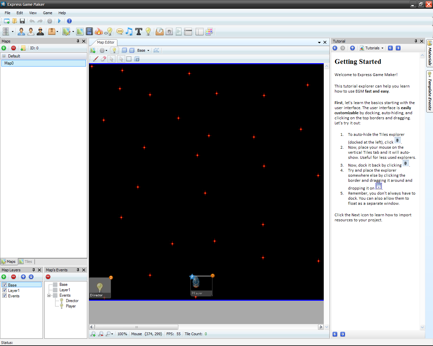This screenshot has width=433, height=346.
Task: Open the Base layer dropdown in map editor
Action: tap(143, 50)
